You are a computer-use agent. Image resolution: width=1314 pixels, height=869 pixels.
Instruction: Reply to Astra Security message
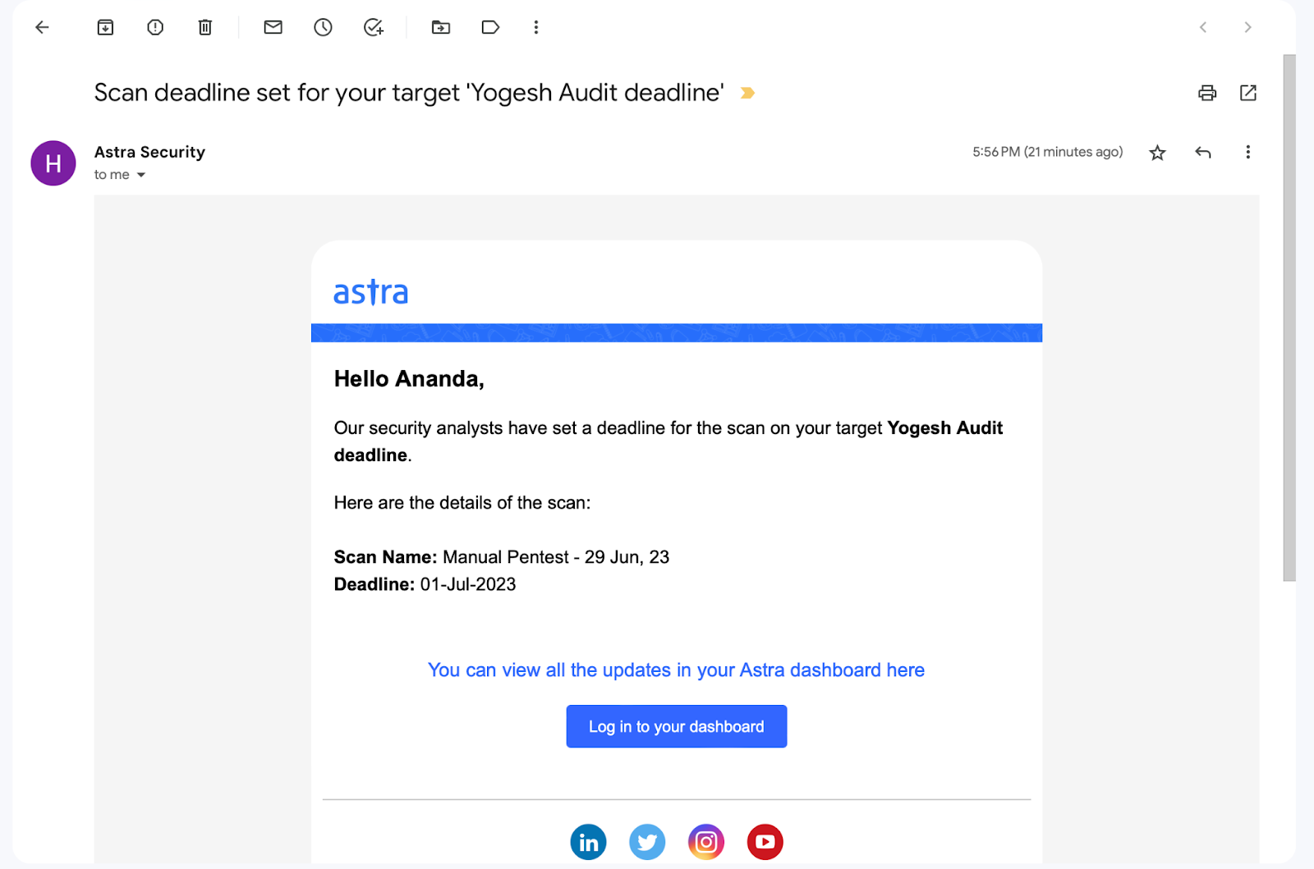(x=1203, y=153)
